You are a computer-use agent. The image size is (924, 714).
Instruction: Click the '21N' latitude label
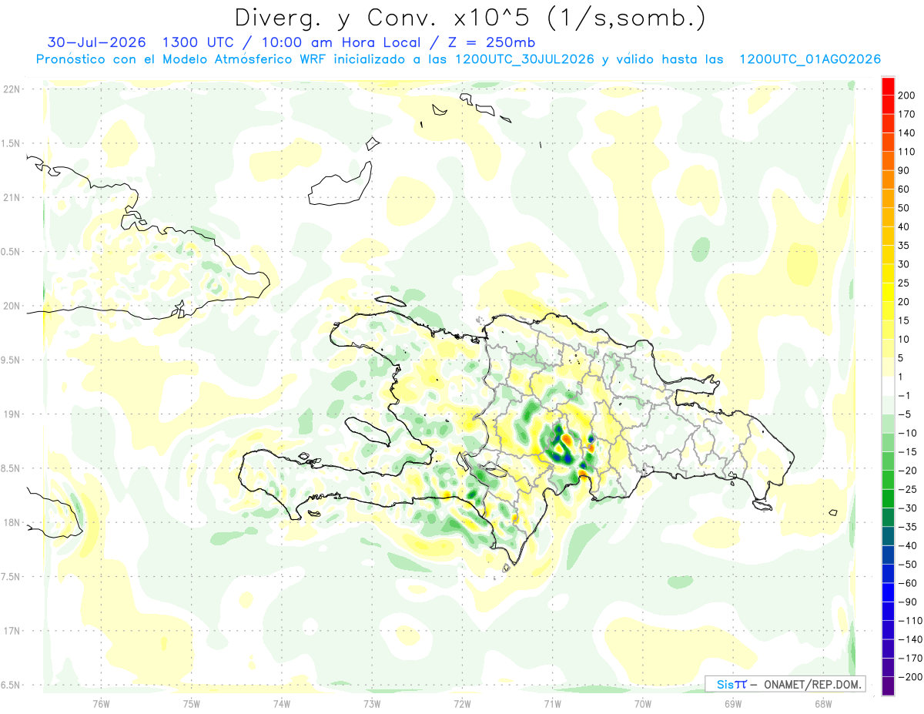[12, 197]
